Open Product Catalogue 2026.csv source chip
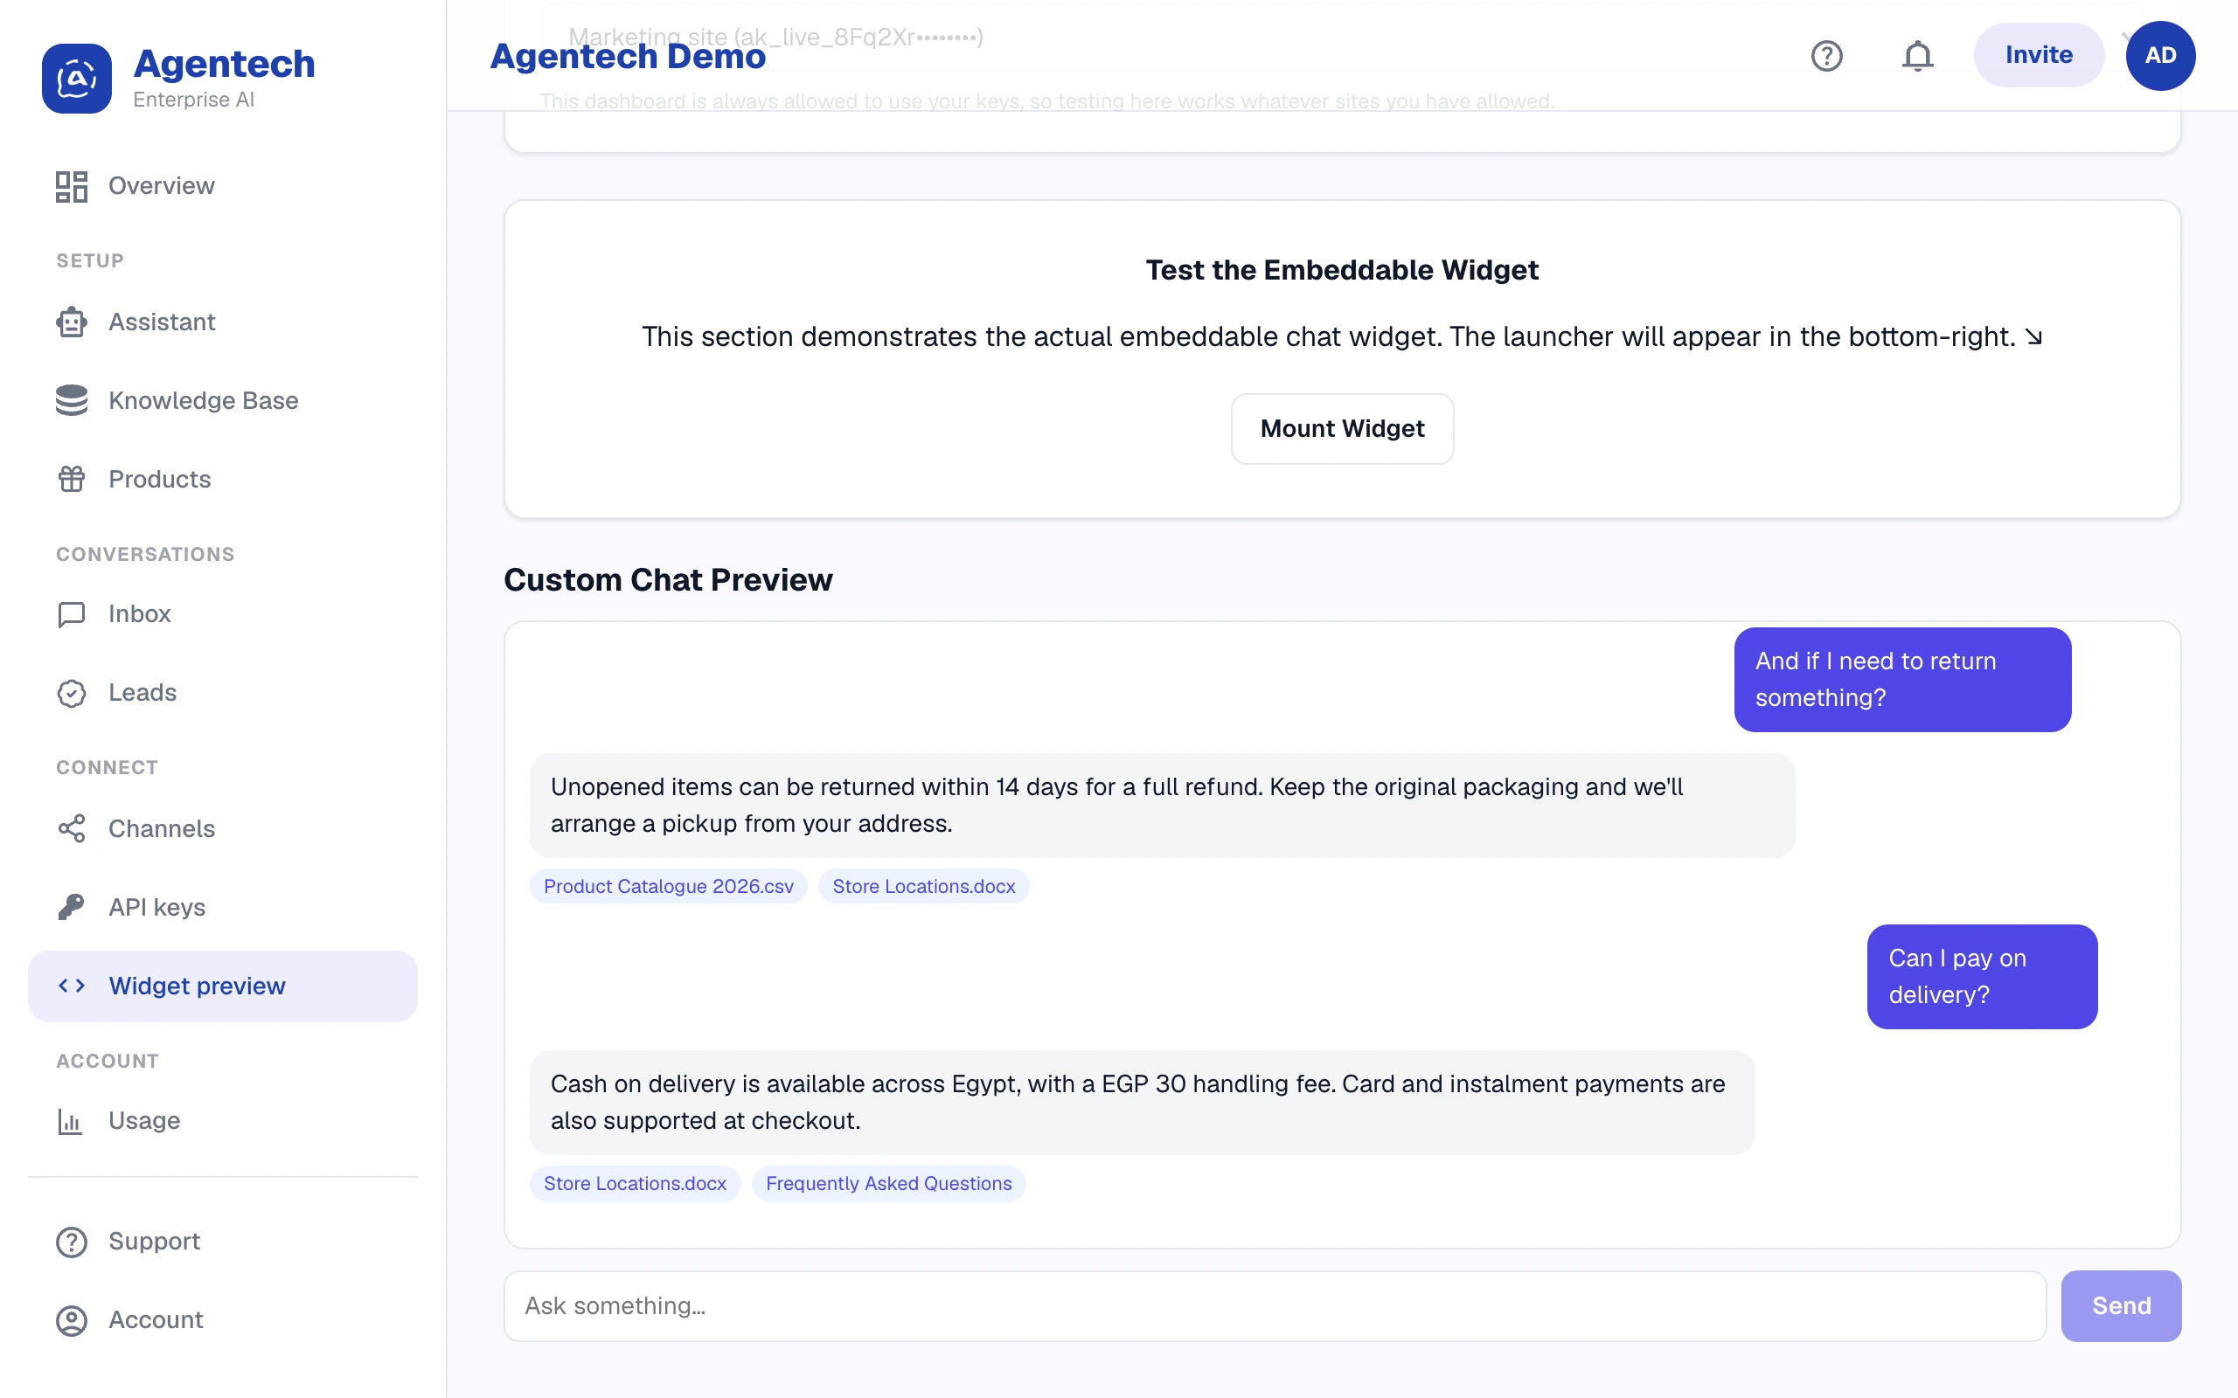The height and width of the screenshot is (1398, 2238). [669, 886]
